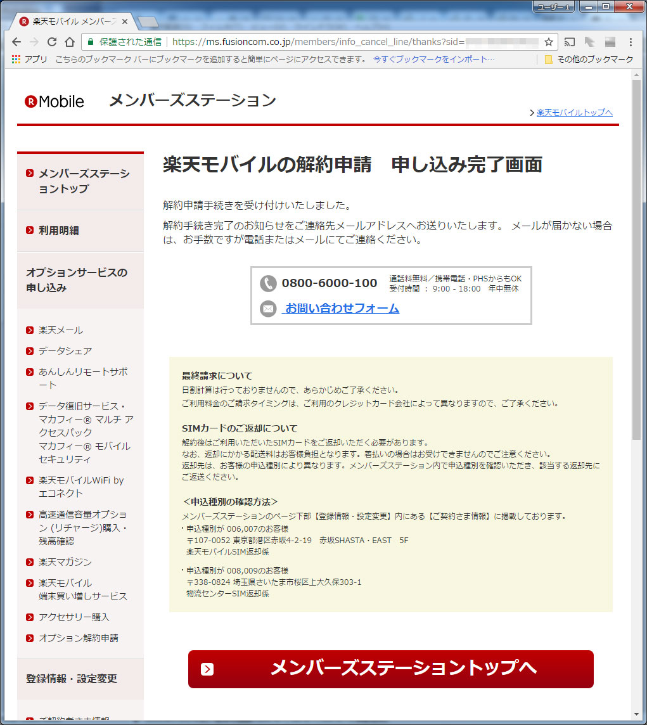Screen dimensions: 647x725
Task: Select メンバーズステーショントップ in sidebar
Action: [84, 181]
